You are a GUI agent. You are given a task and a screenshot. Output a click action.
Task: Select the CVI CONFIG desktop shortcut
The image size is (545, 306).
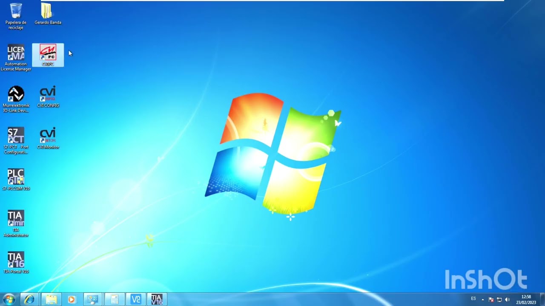point(48,97)
